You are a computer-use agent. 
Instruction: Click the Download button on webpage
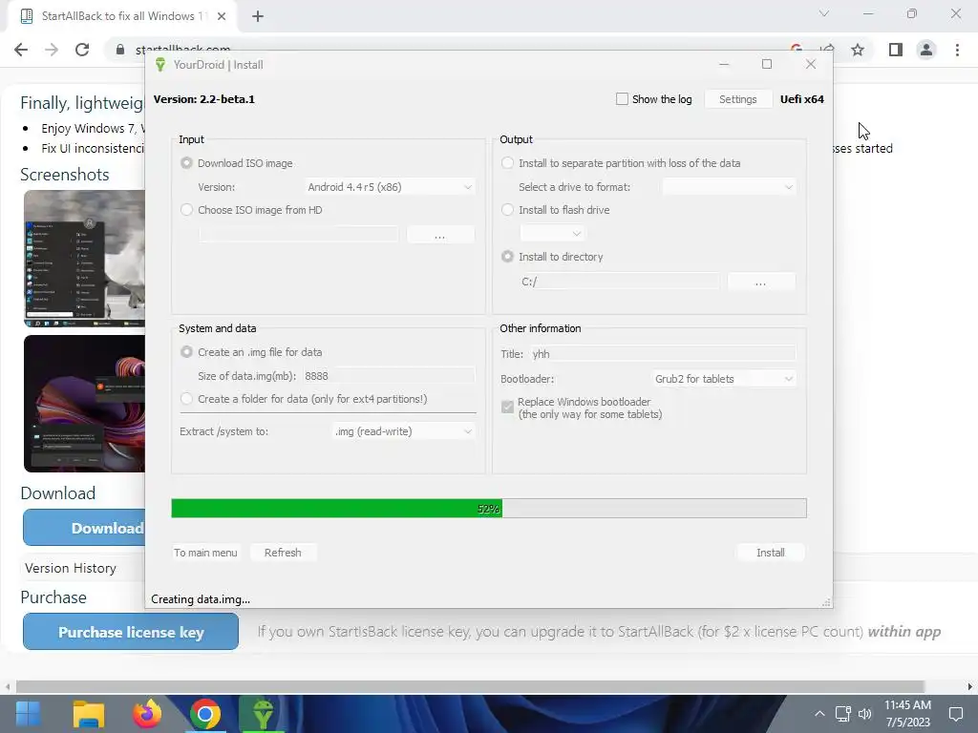(x=85, y=528)
